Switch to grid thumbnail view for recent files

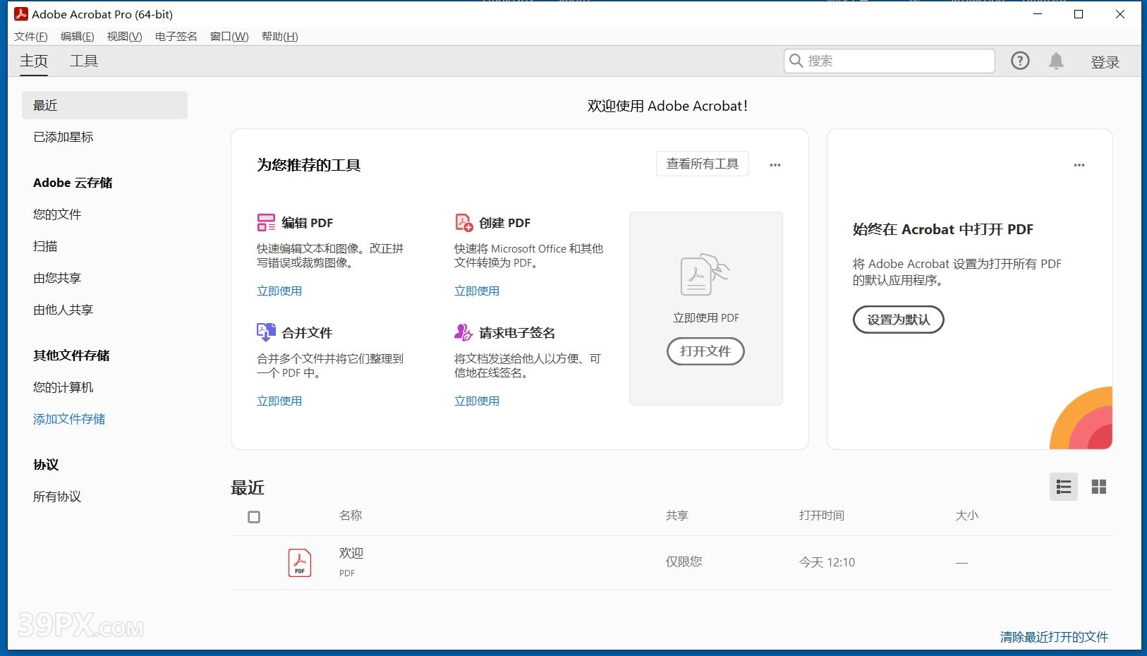pos(1099,487)
